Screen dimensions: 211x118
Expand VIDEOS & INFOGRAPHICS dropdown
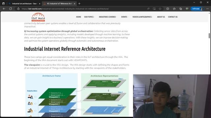coord(143,17)
